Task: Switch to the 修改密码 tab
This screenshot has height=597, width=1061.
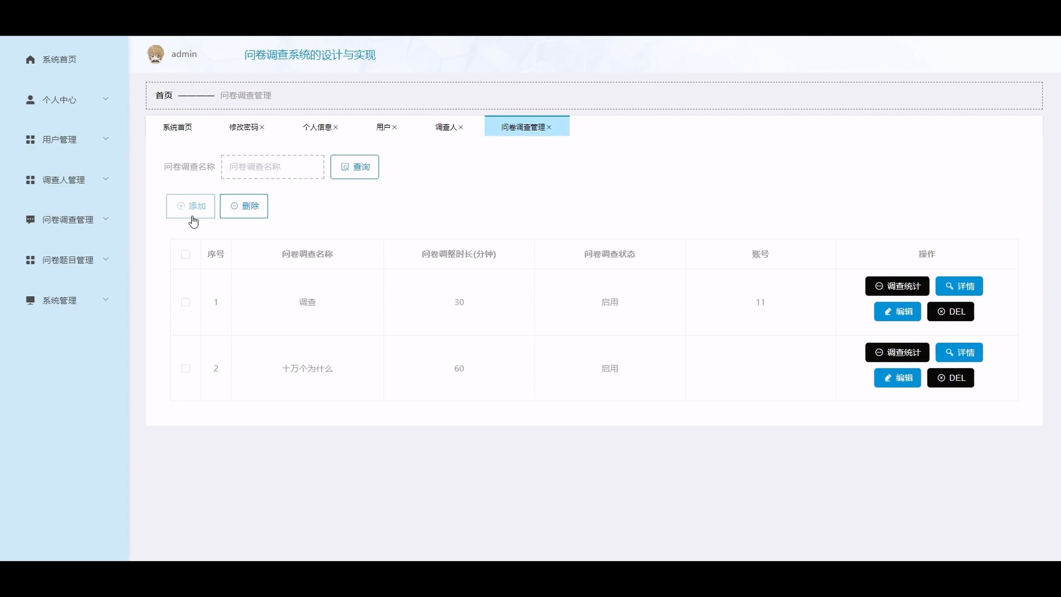Action: point(243,127)
